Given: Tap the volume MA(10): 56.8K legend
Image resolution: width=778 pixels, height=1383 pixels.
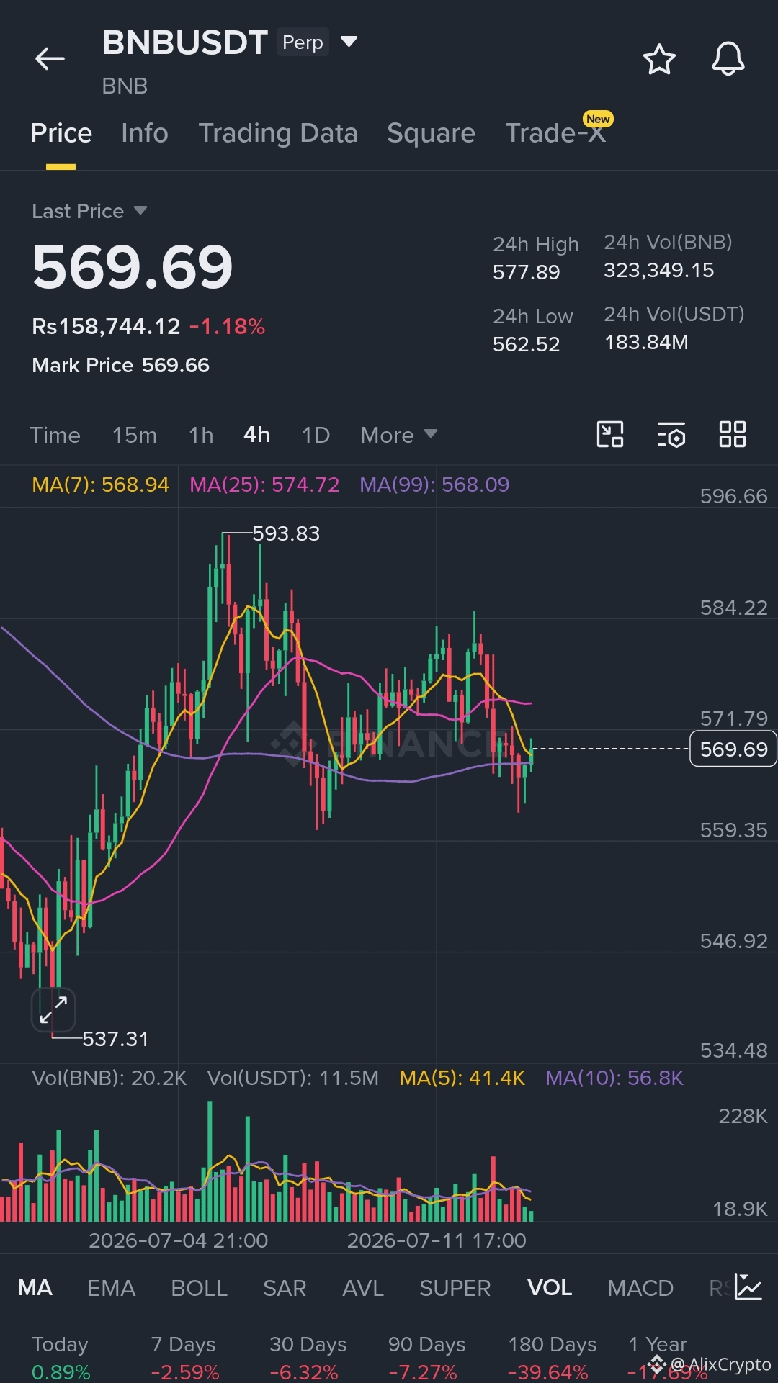Looking at the screenshot, I should pyautogui.click(x=614, y=1078).
